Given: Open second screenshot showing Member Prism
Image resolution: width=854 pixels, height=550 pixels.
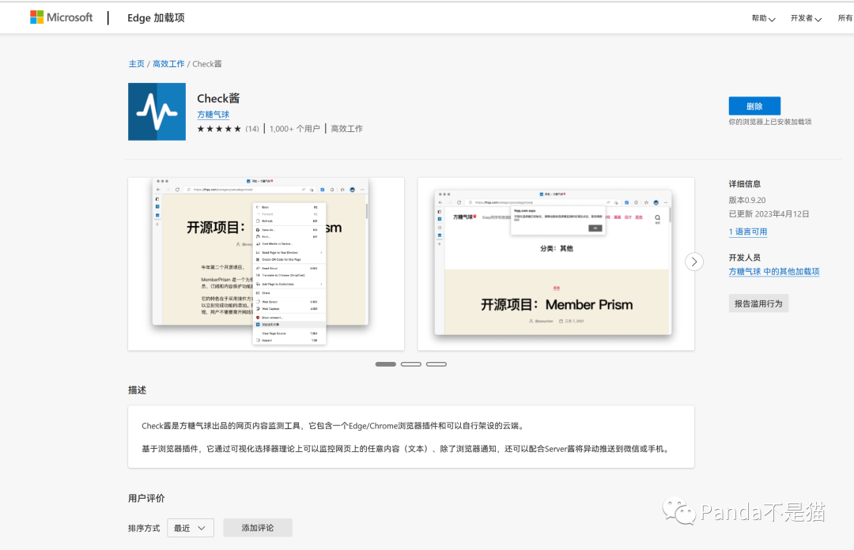Looking at the screenshot, I should pos(556,264).
